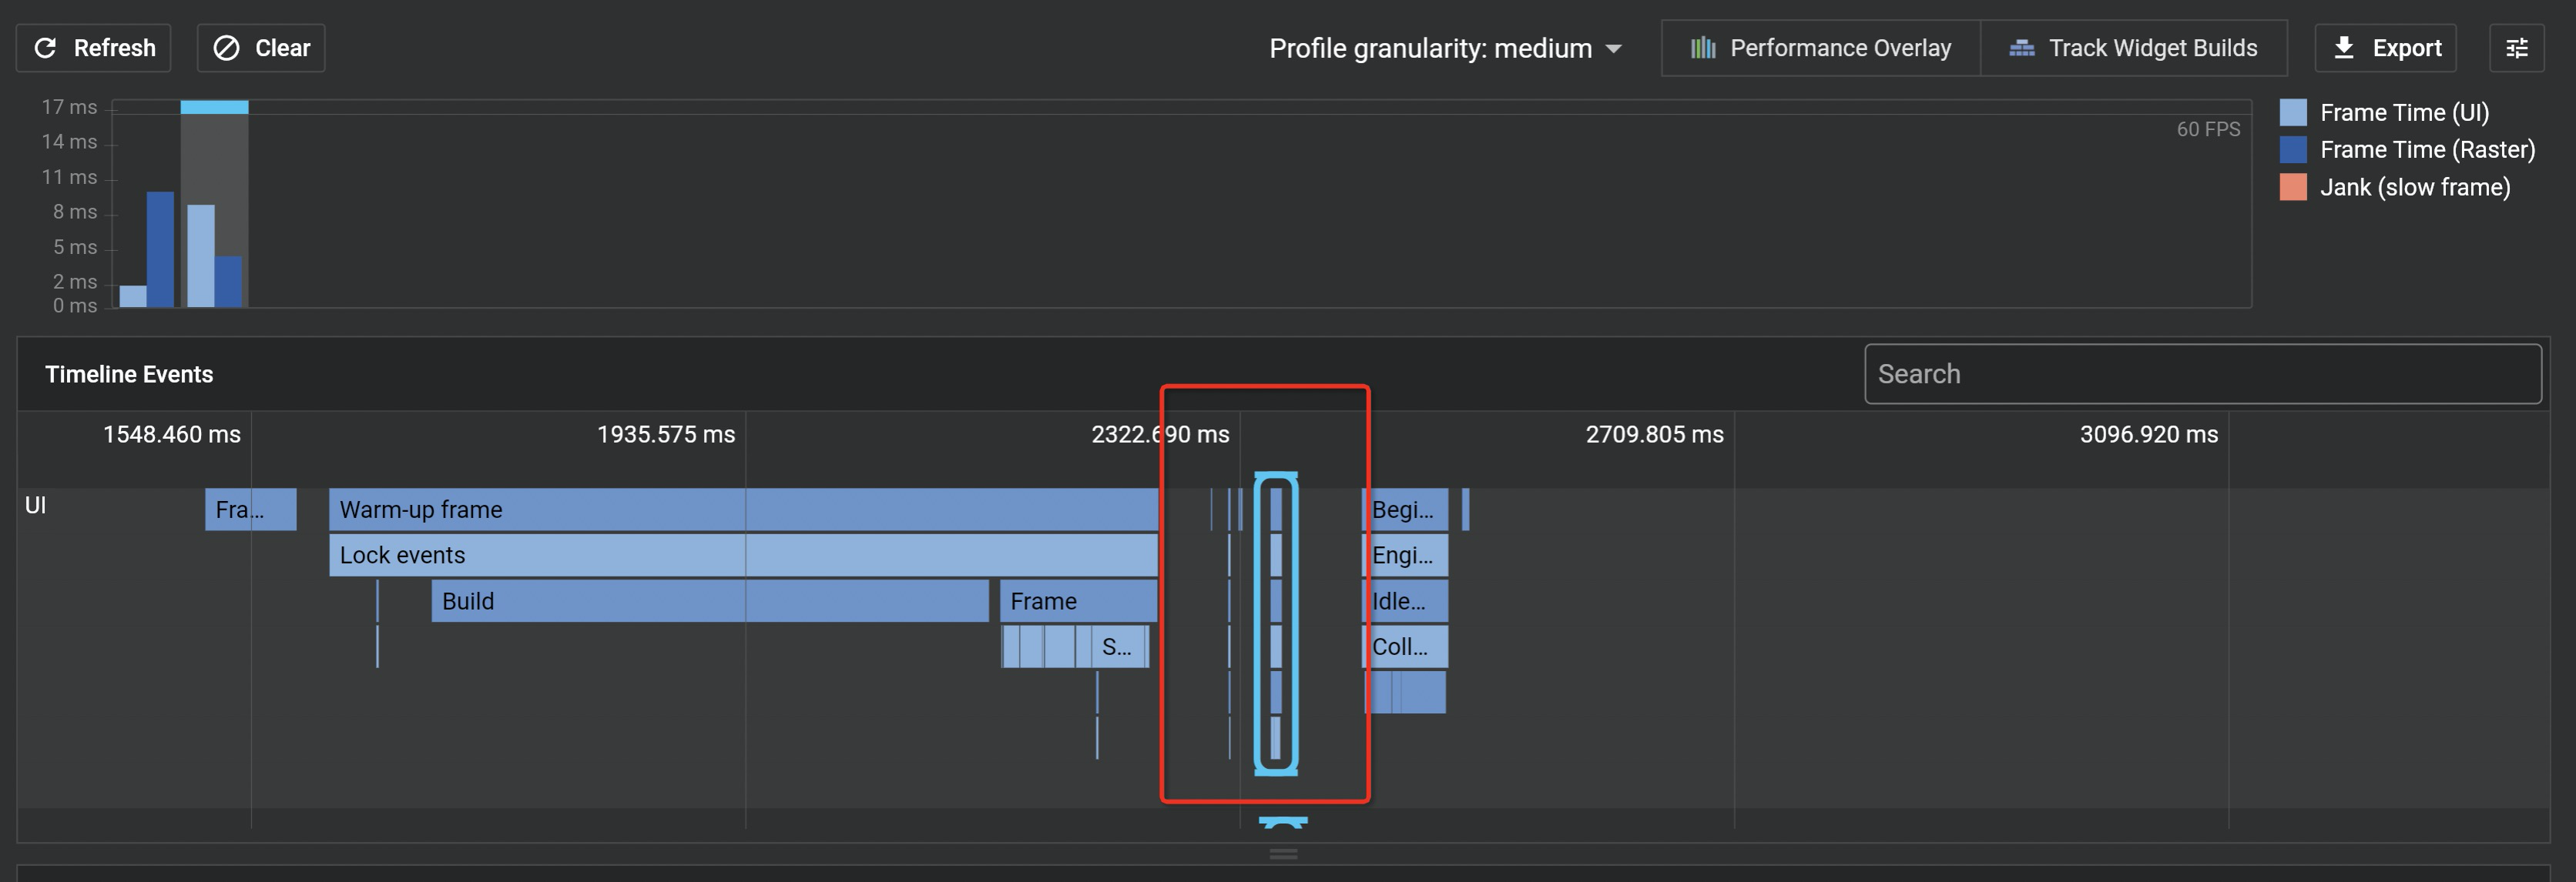This screenshot has height=882, width=2576.
Task: Select the Build timeline event
Action: pos(710,601)
